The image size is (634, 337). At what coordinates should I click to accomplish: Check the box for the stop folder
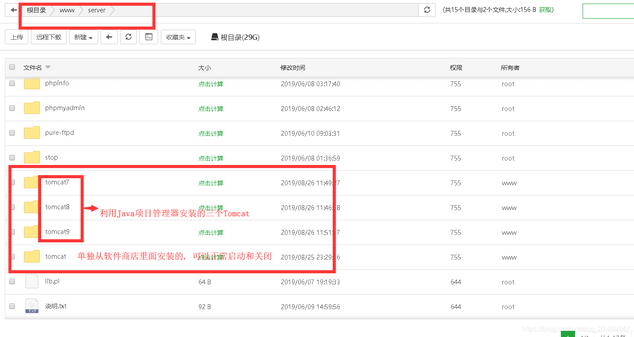coord(12,157)
